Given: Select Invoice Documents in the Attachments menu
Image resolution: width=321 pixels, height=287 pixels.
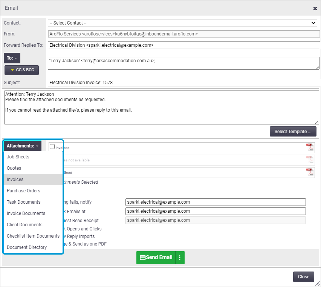Looking at the screenshot, I should [33, 213].
